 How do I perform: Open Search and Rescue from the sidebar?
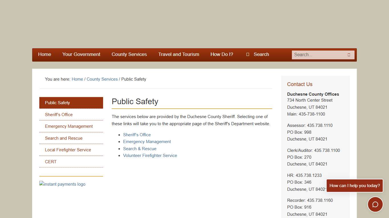coord(64,138)
